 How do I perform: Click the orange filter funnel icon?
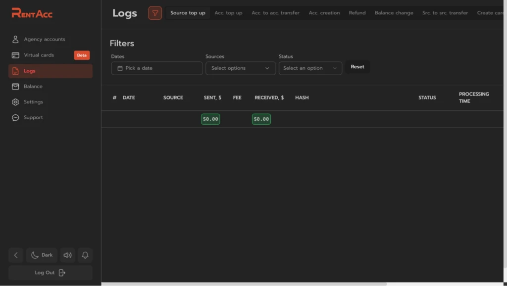(155, 13)
